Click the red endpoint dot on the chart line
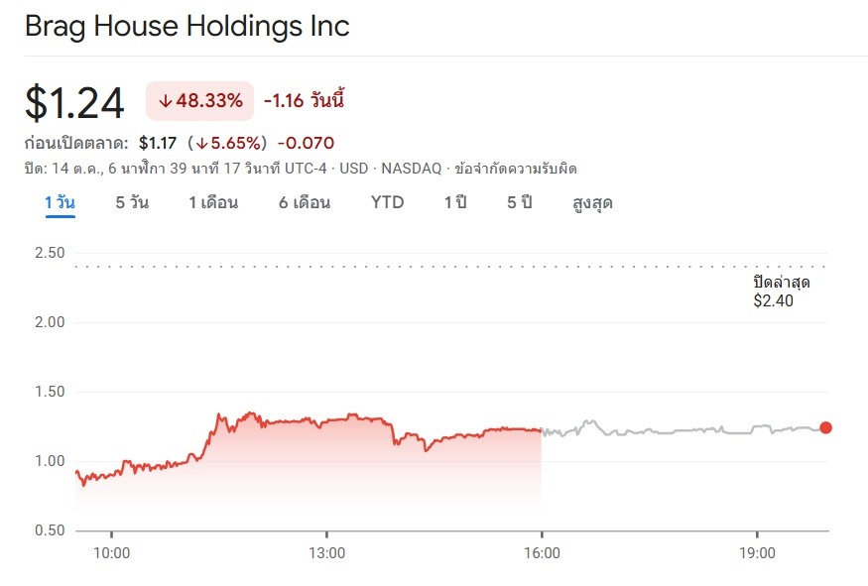868x586 pixels. [826, 428]
